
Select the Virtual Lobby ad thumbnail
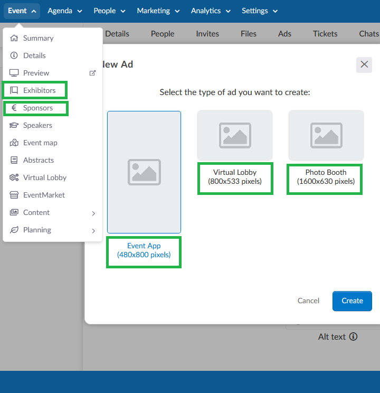coord(235,135)
